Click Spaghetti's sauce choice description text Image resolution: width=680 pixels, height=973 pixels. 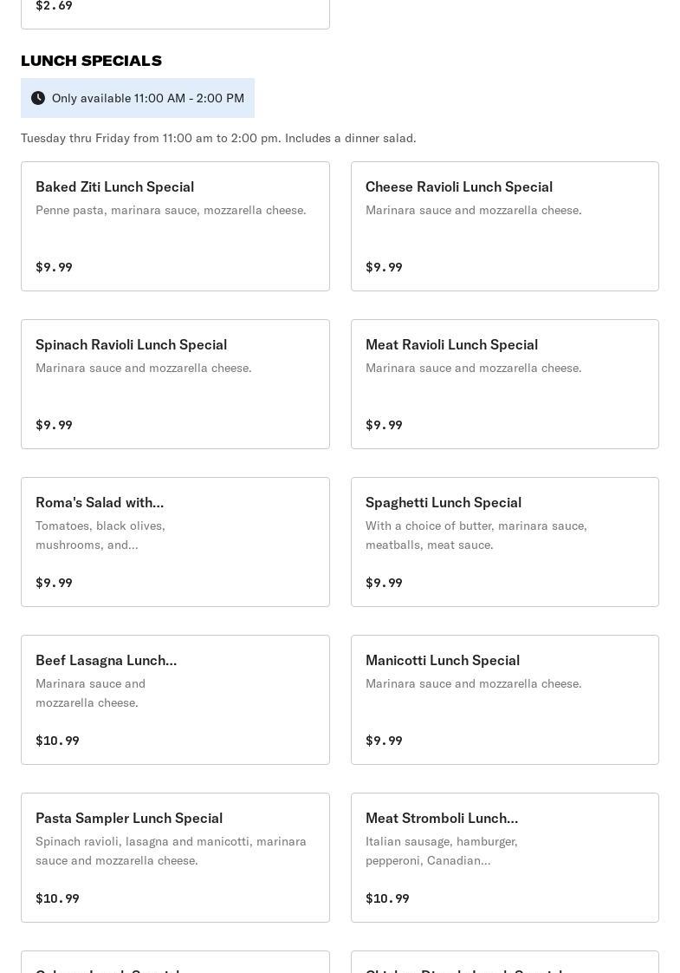pyautogui.click(x=476, y=535)
